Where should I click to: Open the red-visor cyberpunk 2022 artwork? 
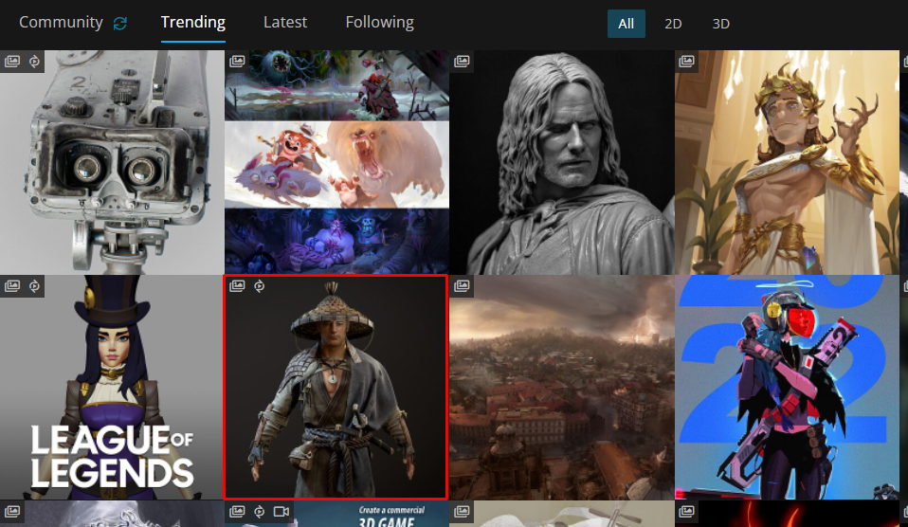[787, 387]
